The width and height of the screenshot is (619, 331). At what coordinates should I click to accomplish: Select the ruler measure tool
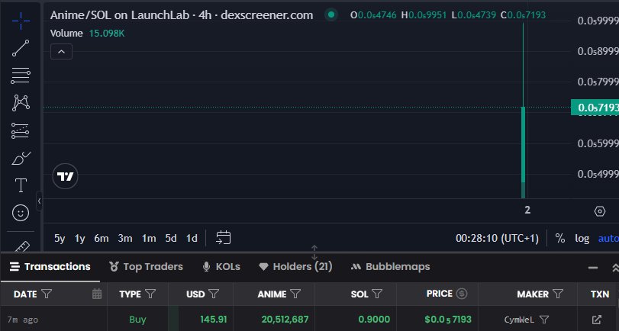[x=21, y=247]
